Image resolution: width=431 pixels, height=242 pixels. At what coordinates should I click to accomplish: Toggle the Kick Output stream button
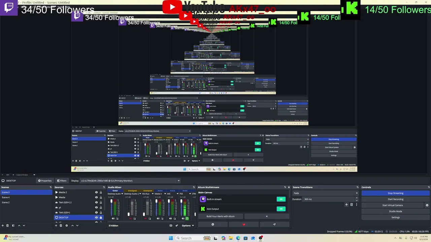coord(281,209)
